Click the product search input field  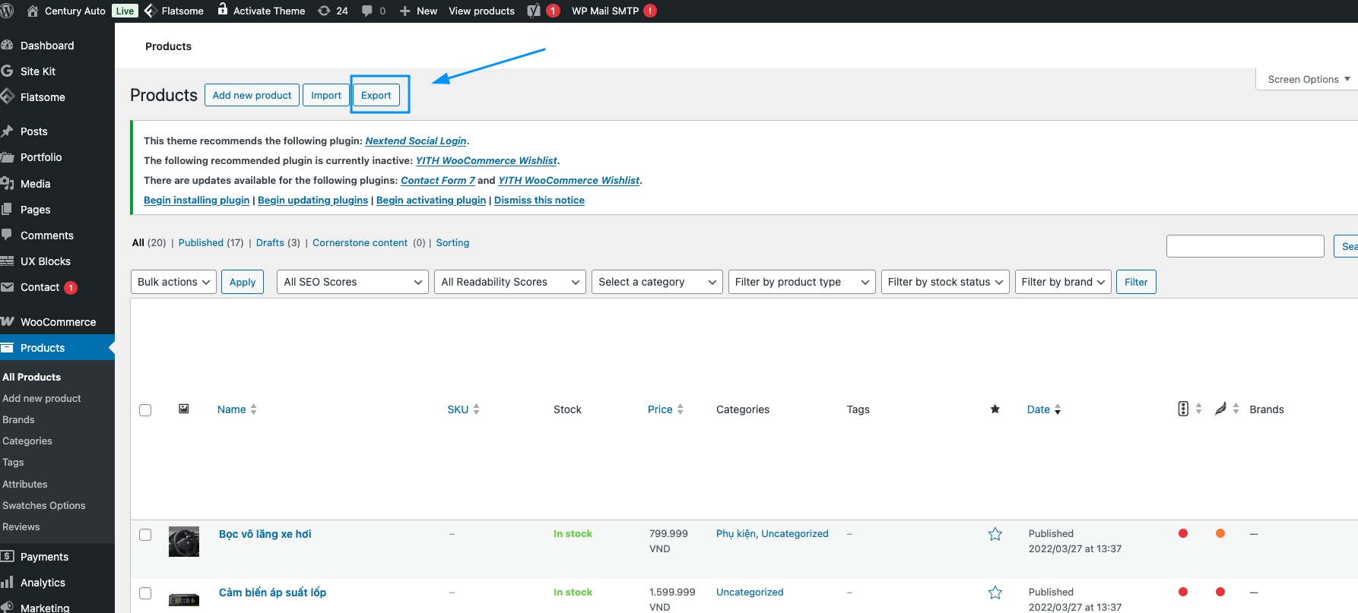(1245, 246)
